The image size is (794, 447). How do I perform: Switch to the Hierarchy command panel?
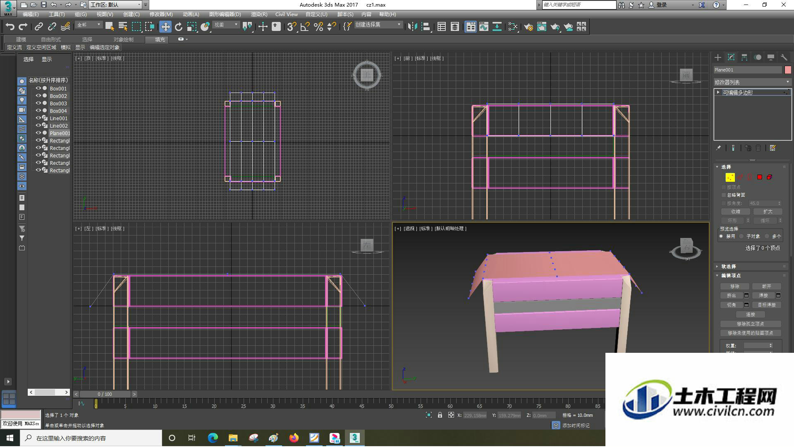click(744, 57)
